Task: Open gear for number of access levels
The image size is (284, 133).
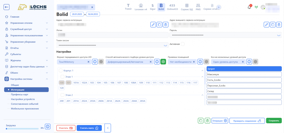Action: 255,62
